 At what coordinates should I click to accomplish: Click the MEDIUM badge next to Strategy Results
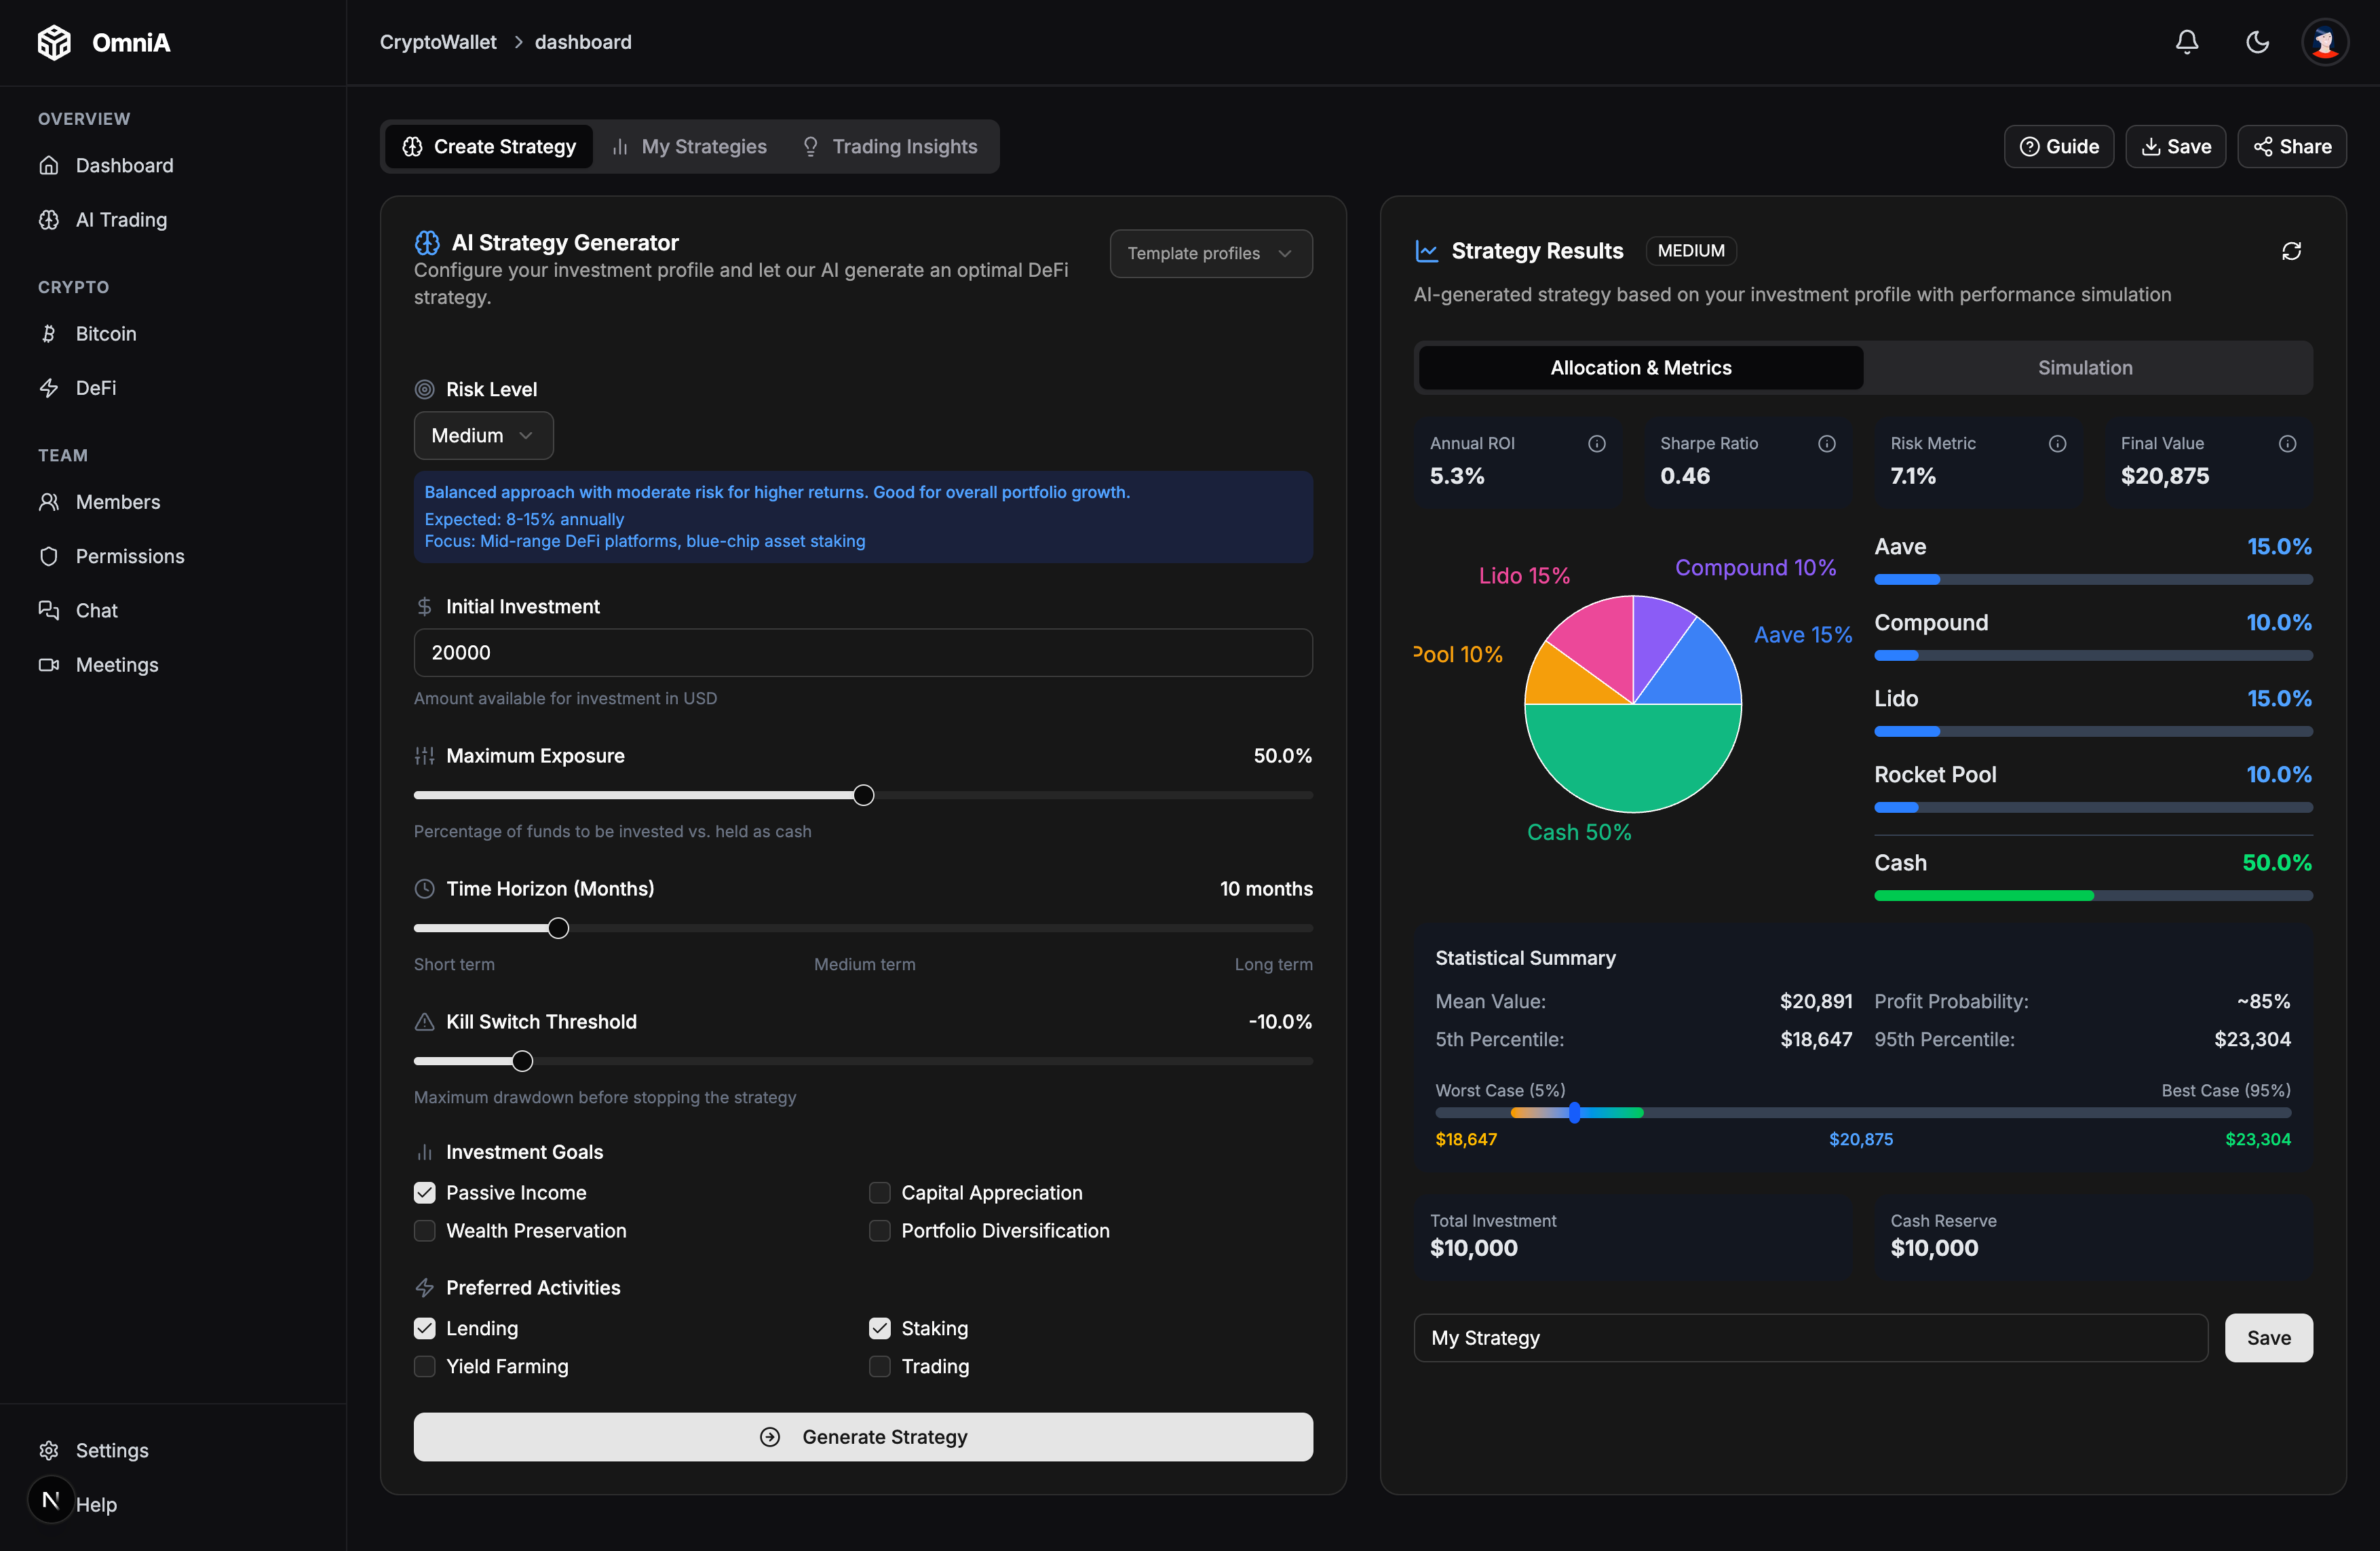coord(1690,251)
